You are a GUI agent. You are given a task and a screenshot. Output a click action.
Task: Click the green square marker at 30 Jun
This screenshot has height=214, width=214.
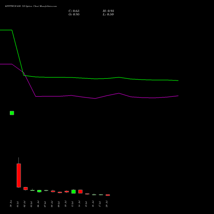tap(12, 113)
